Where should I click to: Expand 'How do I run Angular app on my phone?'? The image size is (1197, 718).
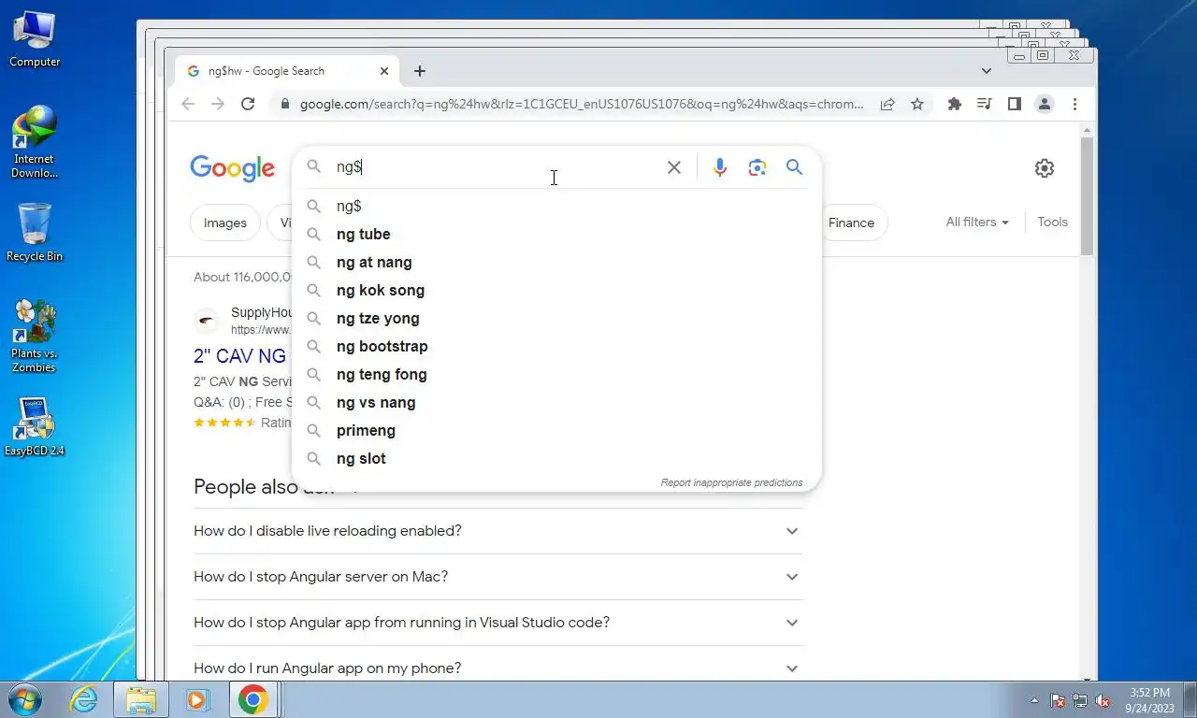click(498, 668)
